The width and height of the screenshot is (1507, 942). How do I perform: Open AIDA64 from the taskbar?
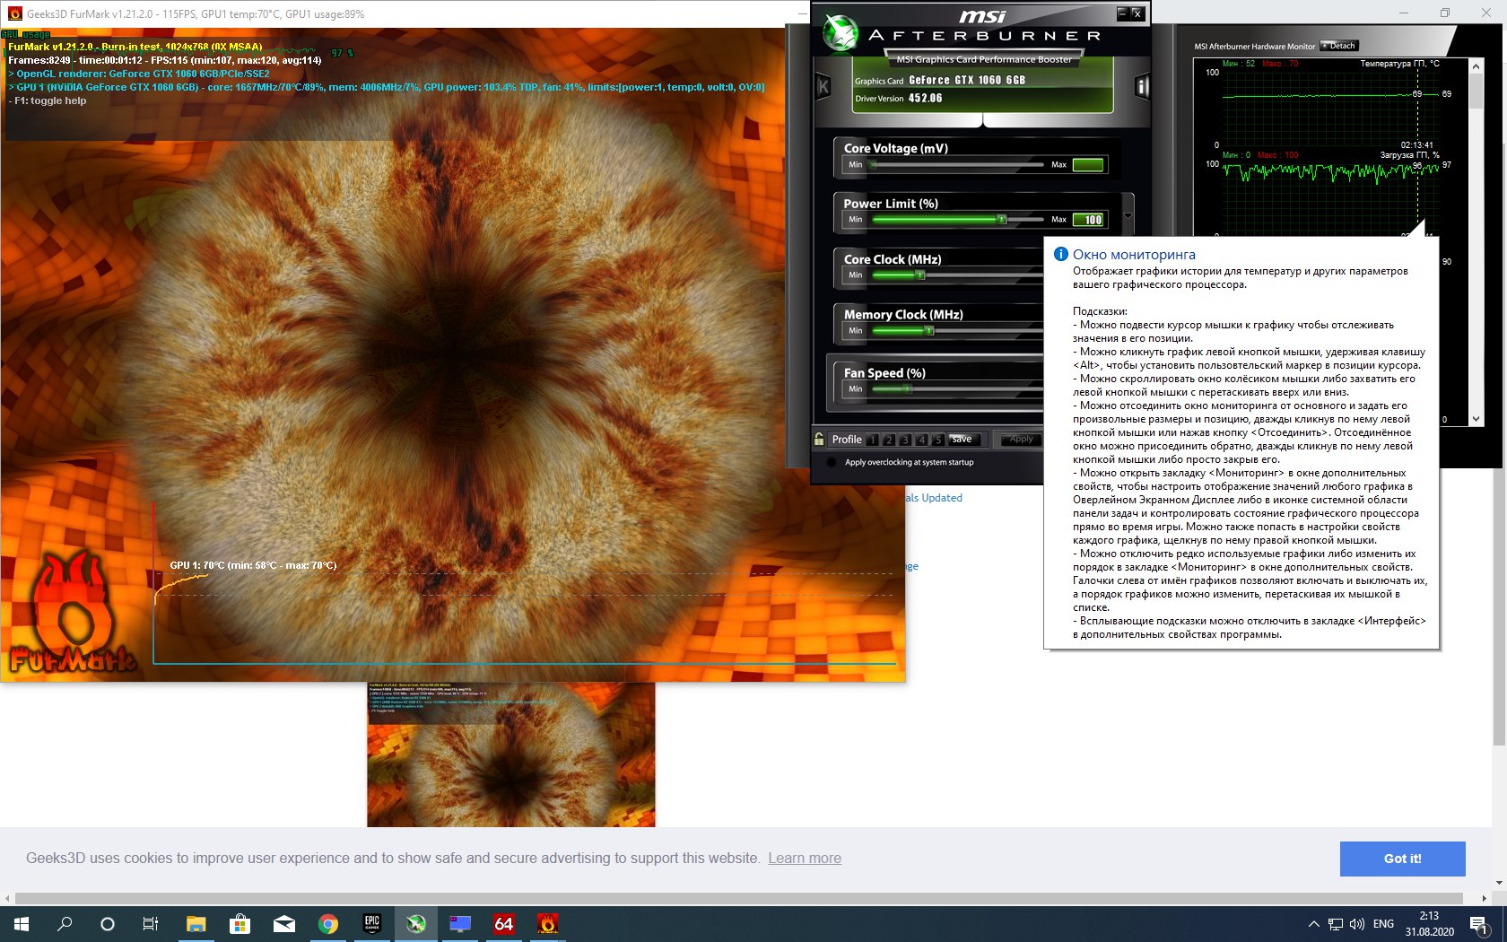click(503, 923)
